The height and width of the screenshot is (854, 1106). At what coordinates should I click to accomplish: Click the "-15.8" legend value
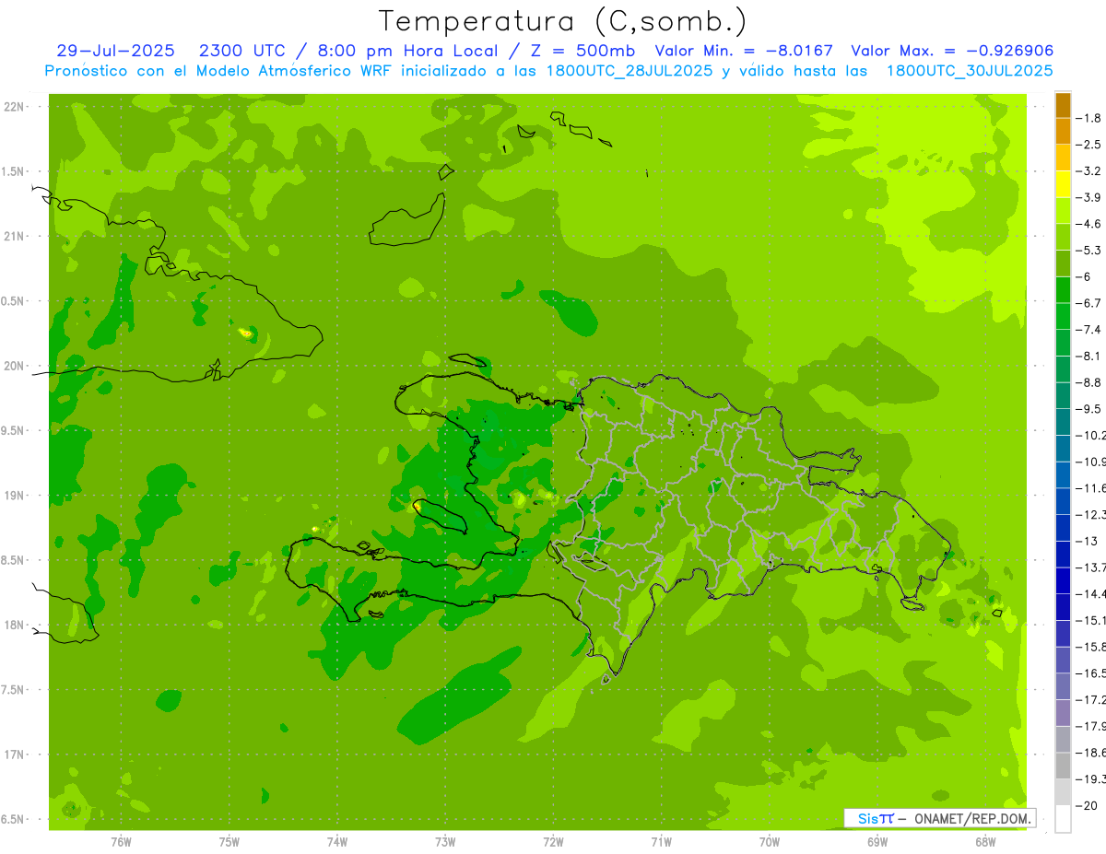coord(1090,647)
